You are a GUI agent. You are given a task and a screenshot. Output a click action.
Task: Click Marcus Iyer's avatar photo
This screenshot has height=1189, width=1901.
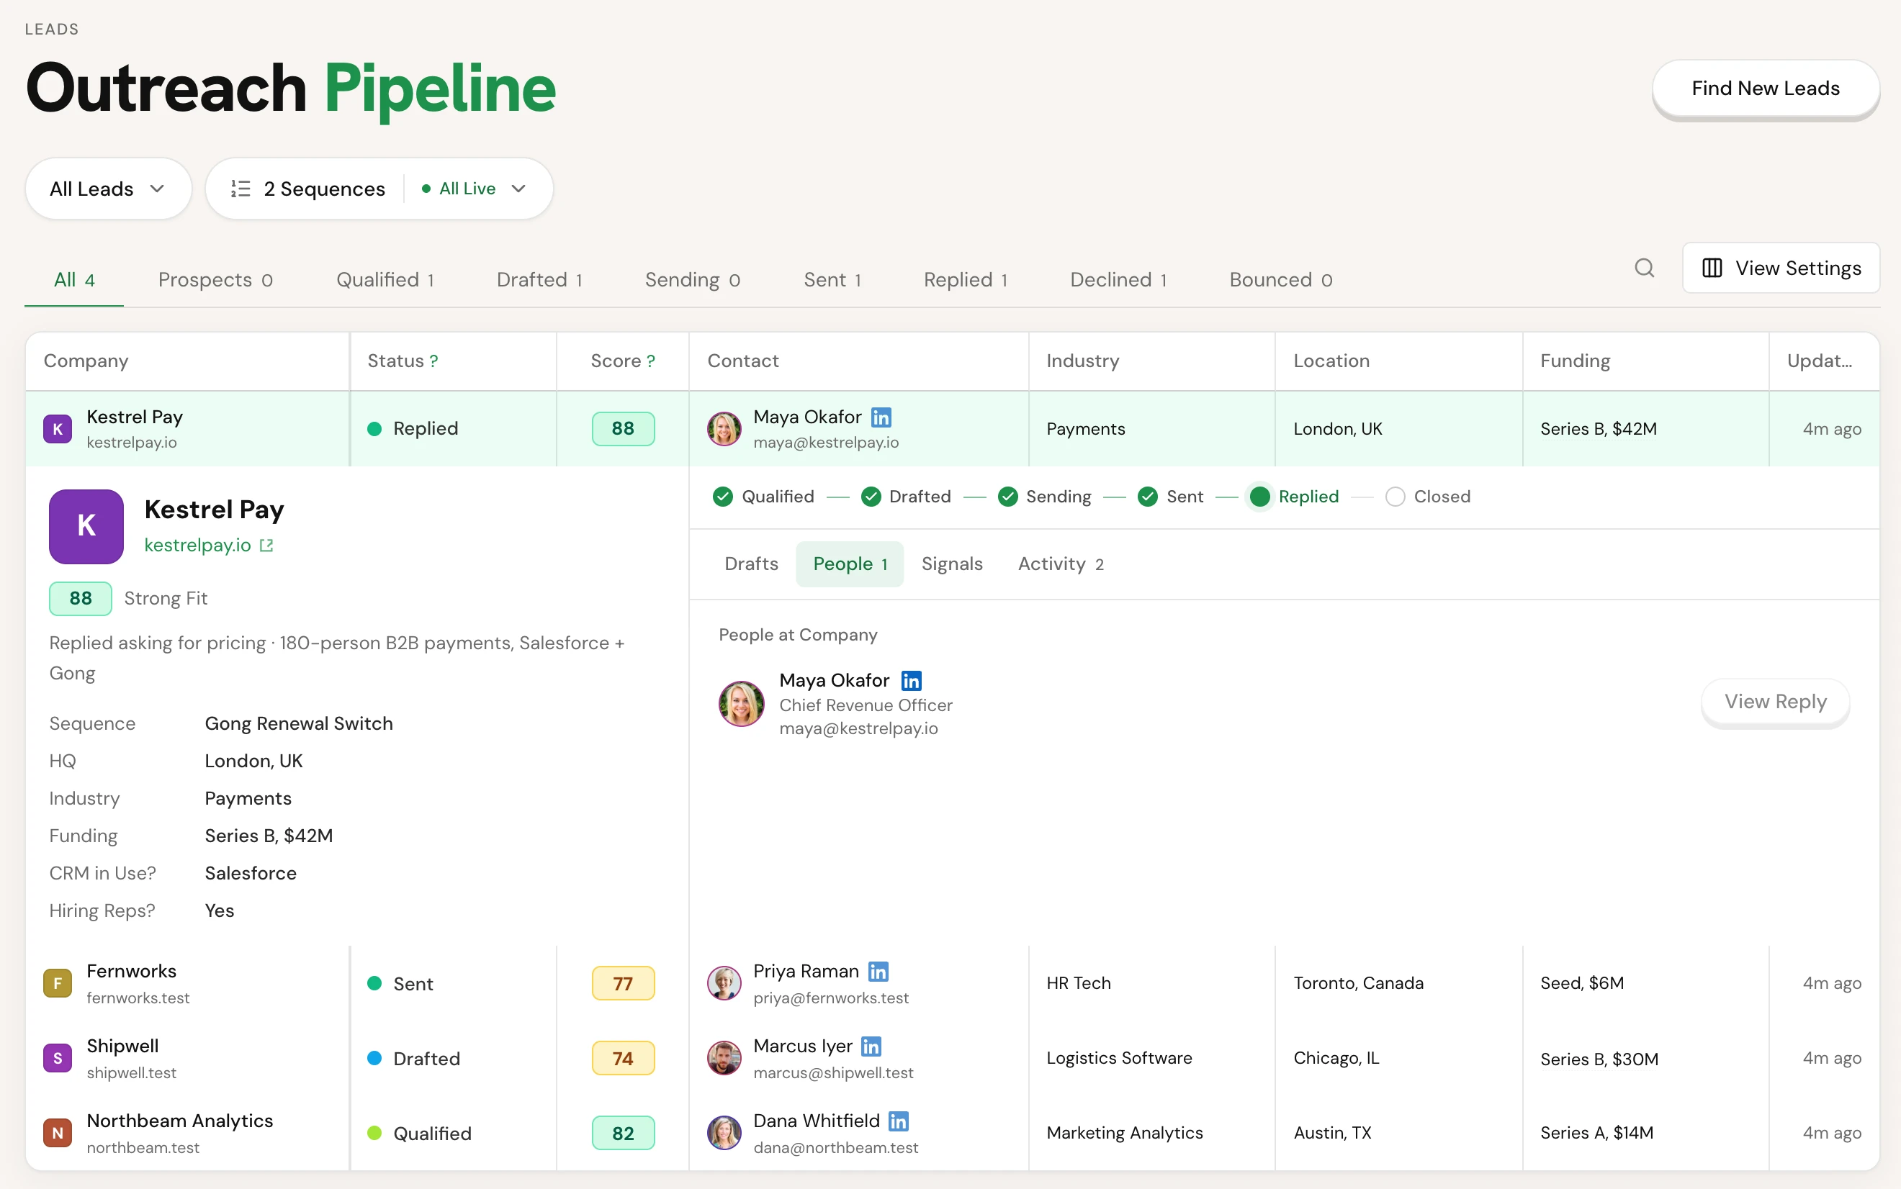click(724, 1059)
